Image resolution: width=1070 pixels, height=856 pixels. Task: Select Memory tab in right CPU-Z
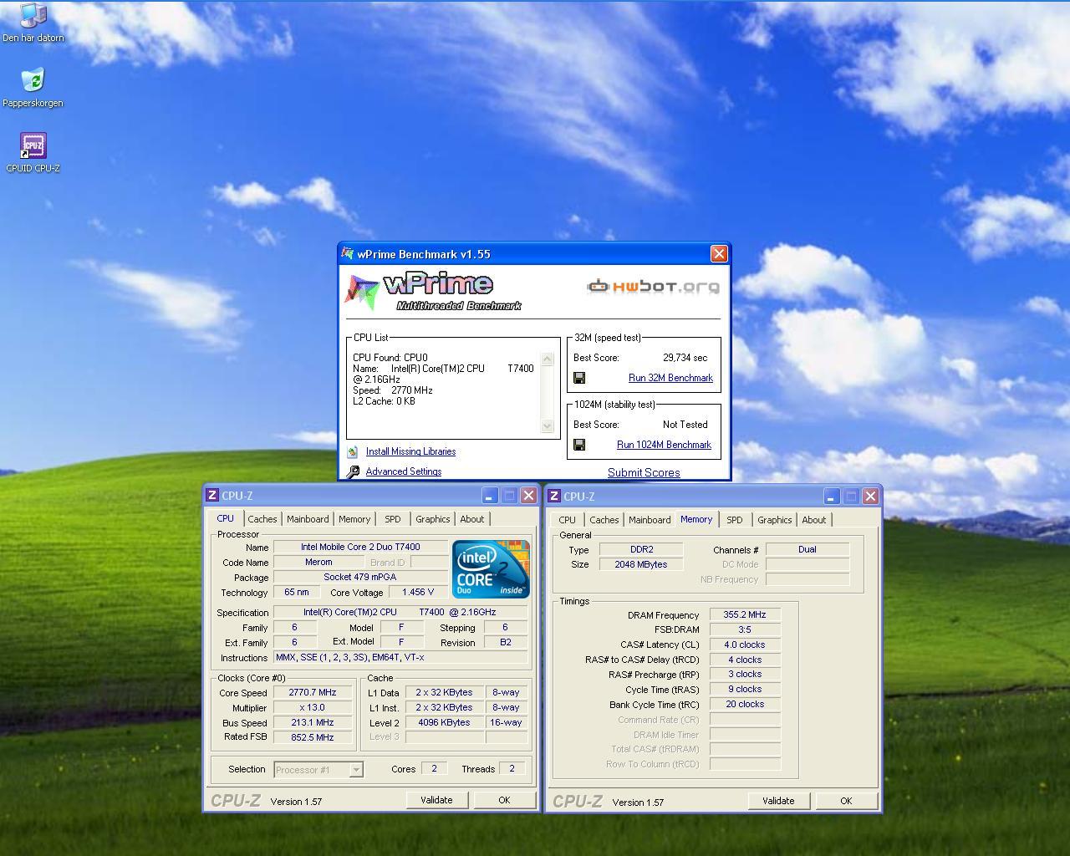click(x=696, y=519)
